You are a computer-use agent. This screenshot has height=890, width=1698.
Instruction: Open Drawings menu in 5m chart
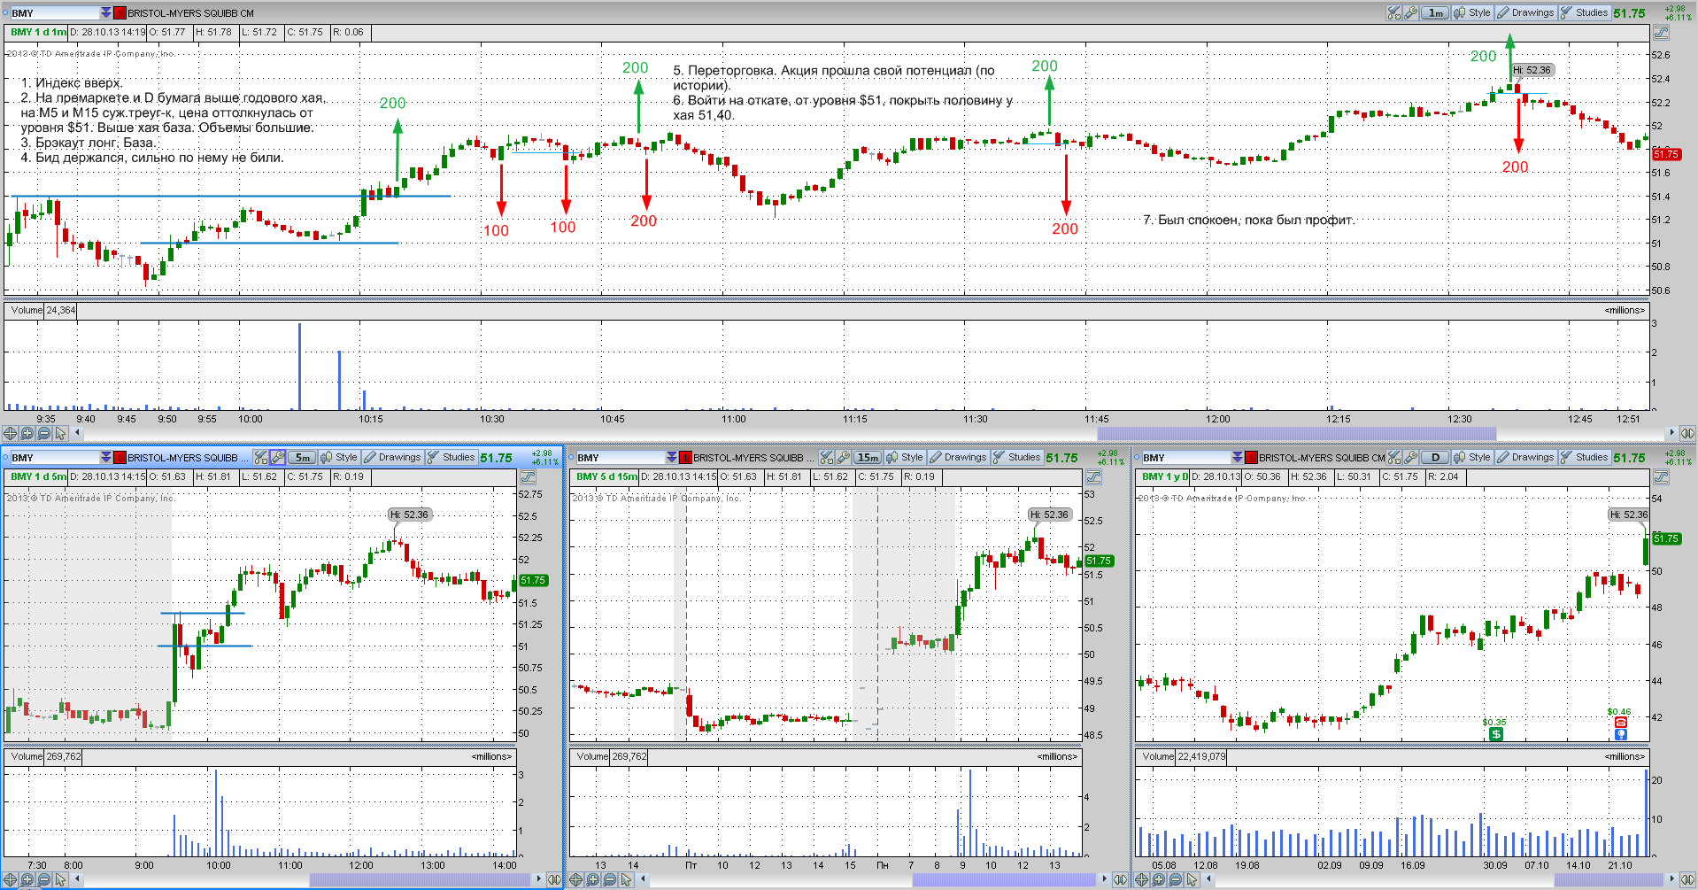pyautogui.click(x=392, y=457)
